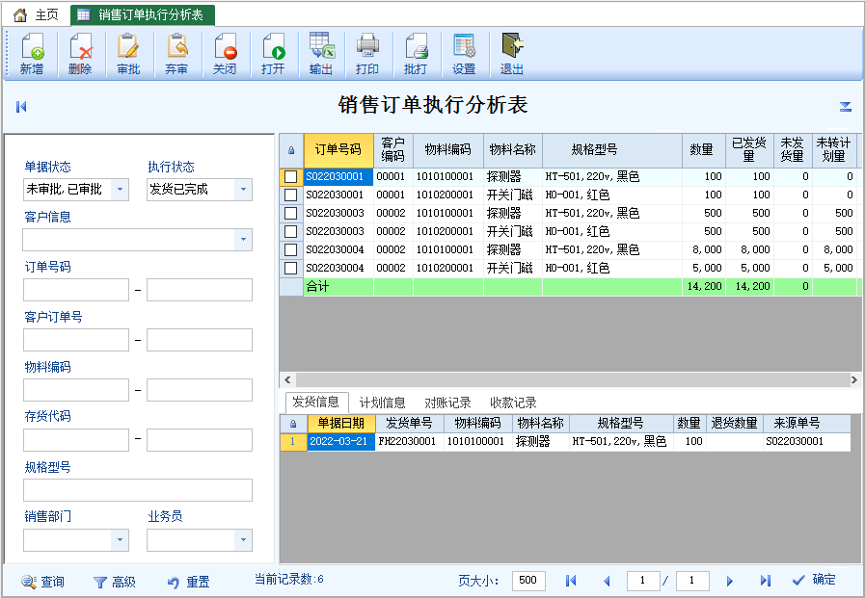The image size is (865, 598).
Task: Switch to the 主页 tab
Action: [x=37, y=14]
